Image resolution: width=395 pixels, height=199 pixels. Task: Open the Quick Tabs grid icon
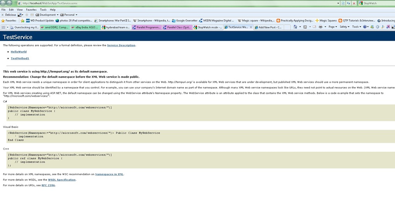click(4, 27)
